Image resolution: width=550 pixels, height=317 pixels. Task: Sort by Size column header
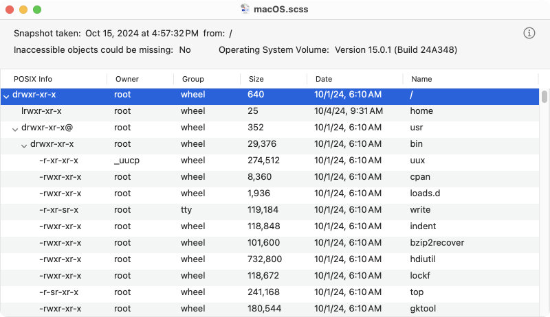[256, 79]
